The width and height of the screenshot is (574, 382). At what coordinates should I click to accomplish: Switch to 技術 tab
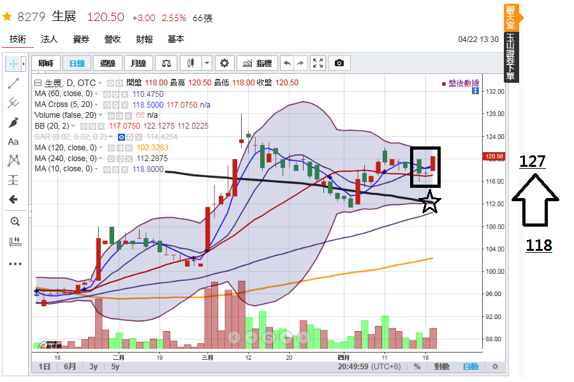(x=18, y=39)
